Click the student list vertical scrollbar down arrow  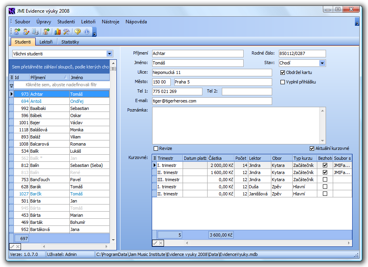coord(113,240)
